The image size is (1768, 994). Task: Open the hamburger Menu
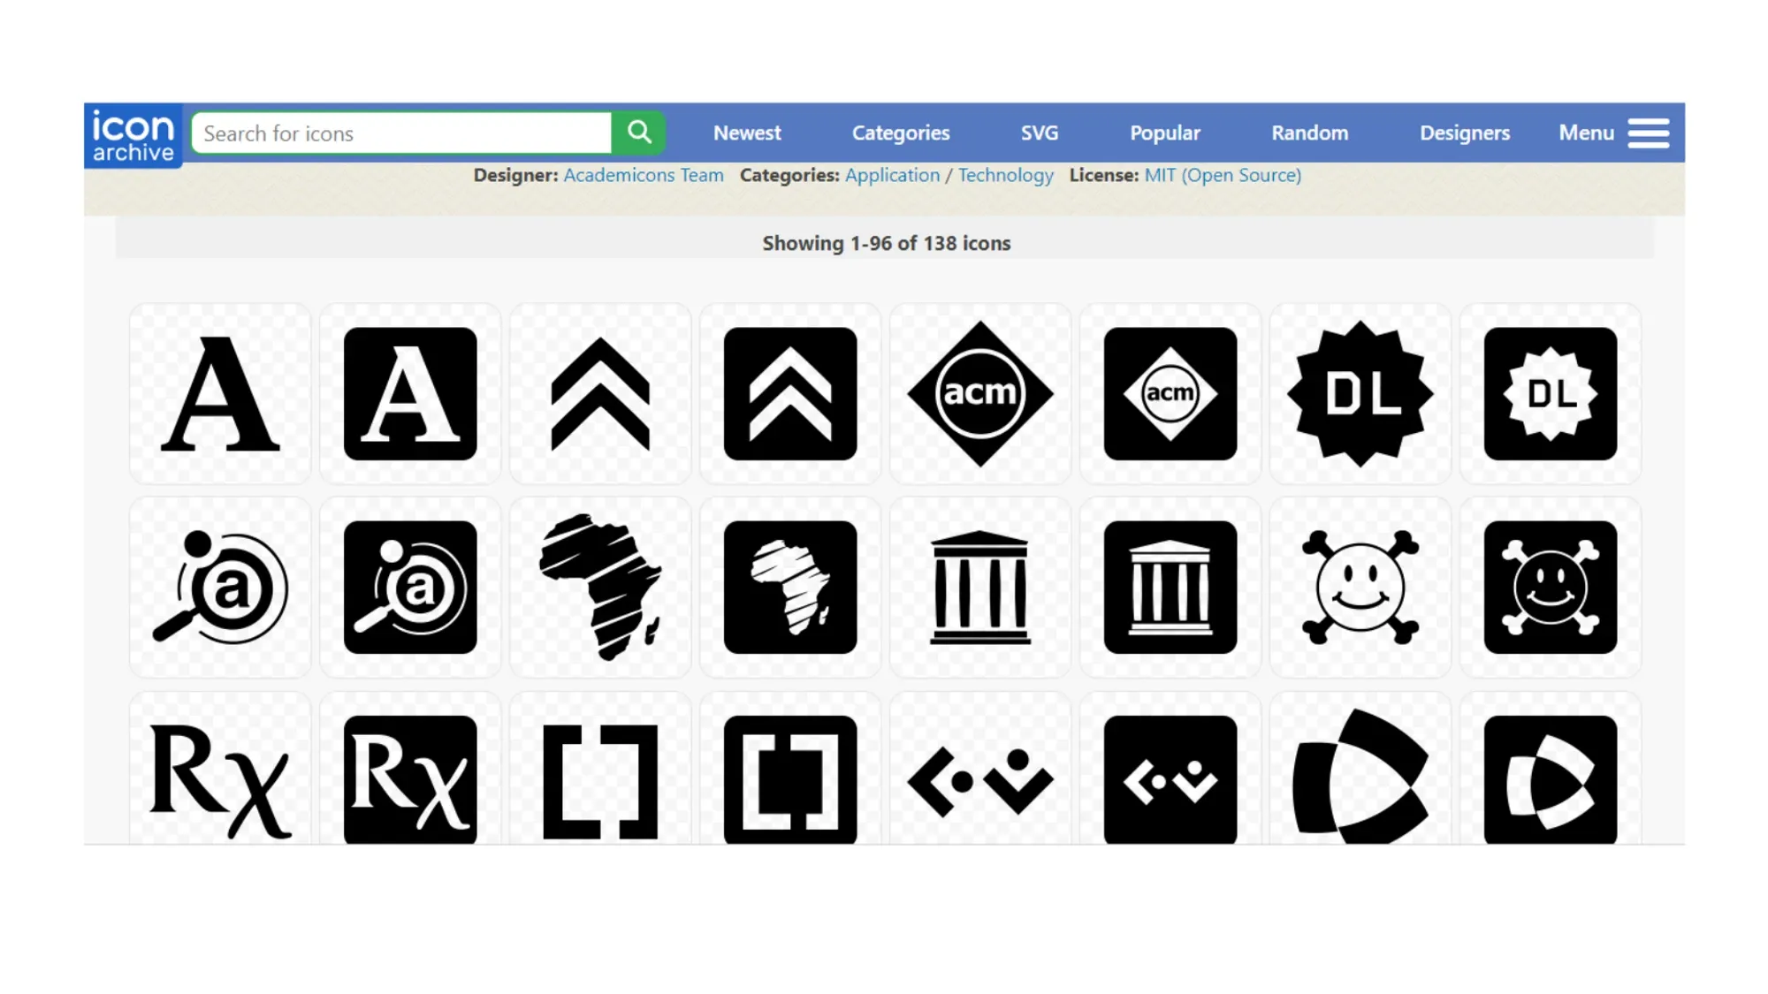[1613, 133]
